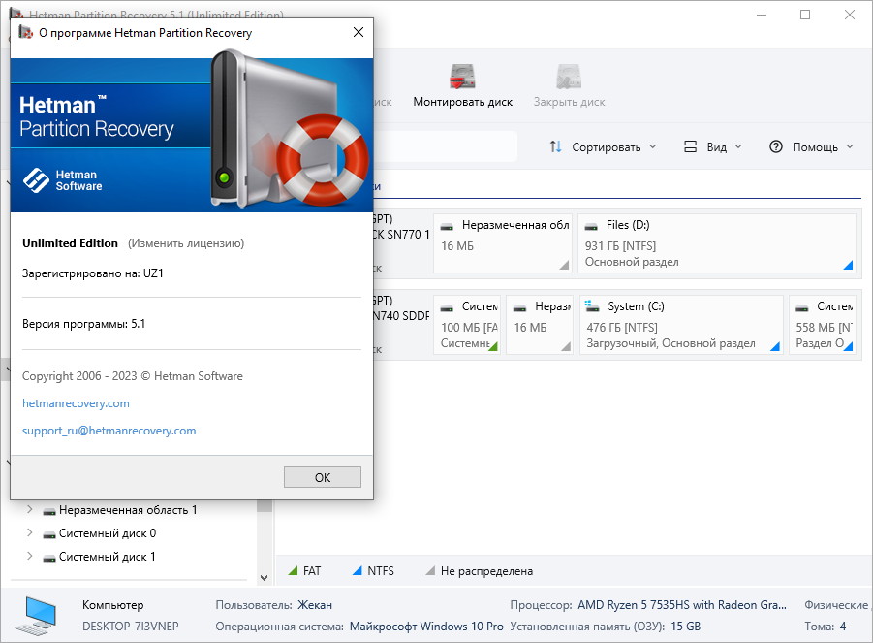Select Неразмеченная область 1 in the tree

128,510
